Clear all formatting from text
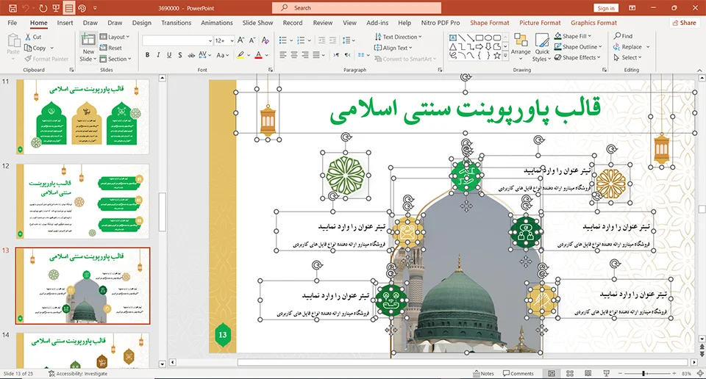This screenshot has height=379, width=706. 265,40
